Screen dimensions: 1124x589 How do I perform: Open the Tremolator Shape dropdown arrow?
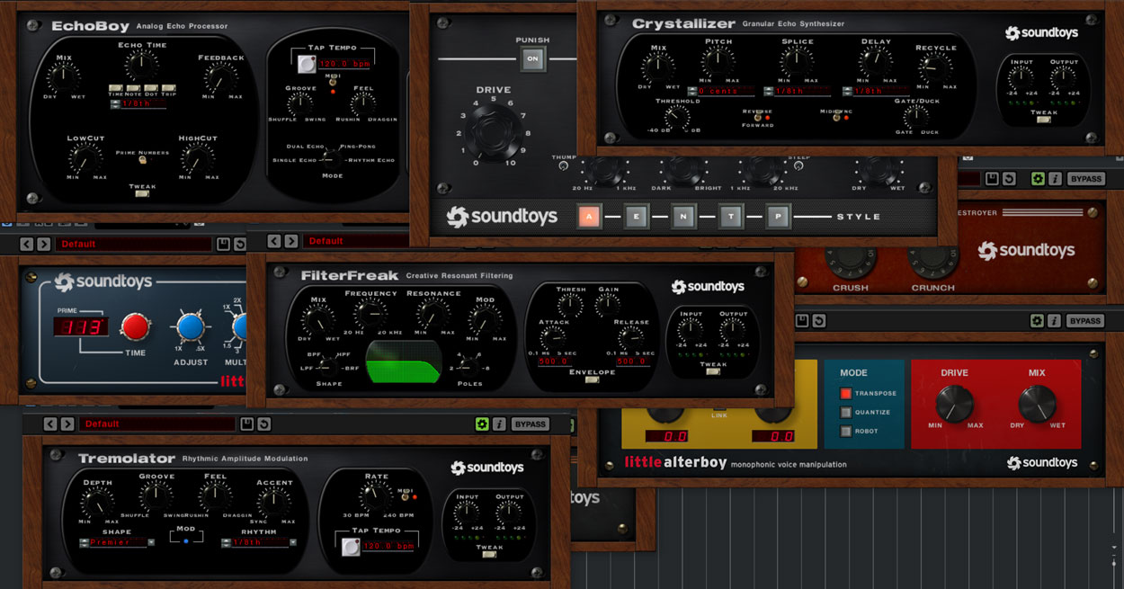(x=151, y=542)
